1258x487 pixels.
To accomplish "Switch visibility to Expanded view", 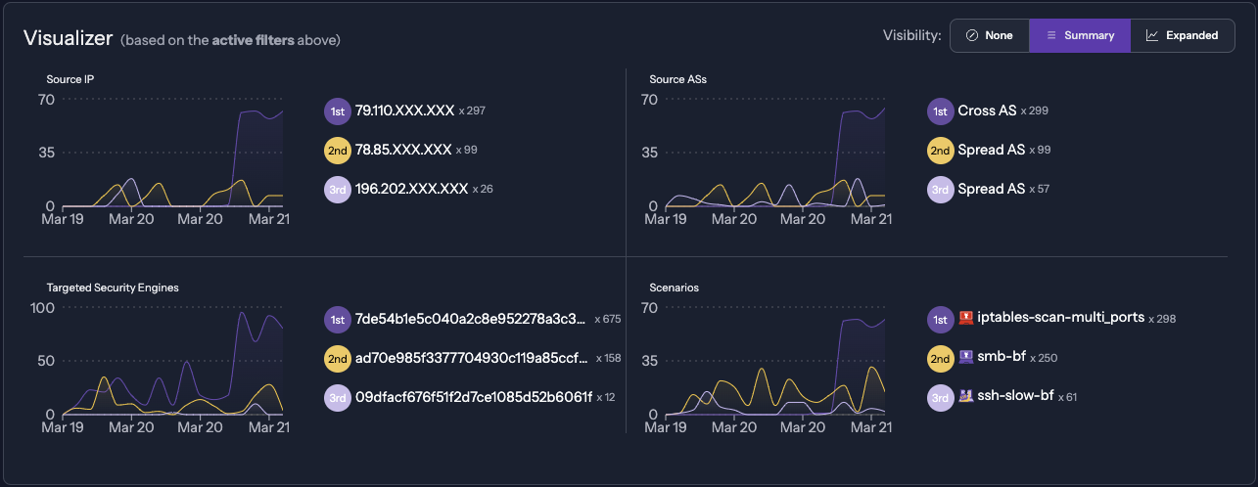I will coord(1183,35).
